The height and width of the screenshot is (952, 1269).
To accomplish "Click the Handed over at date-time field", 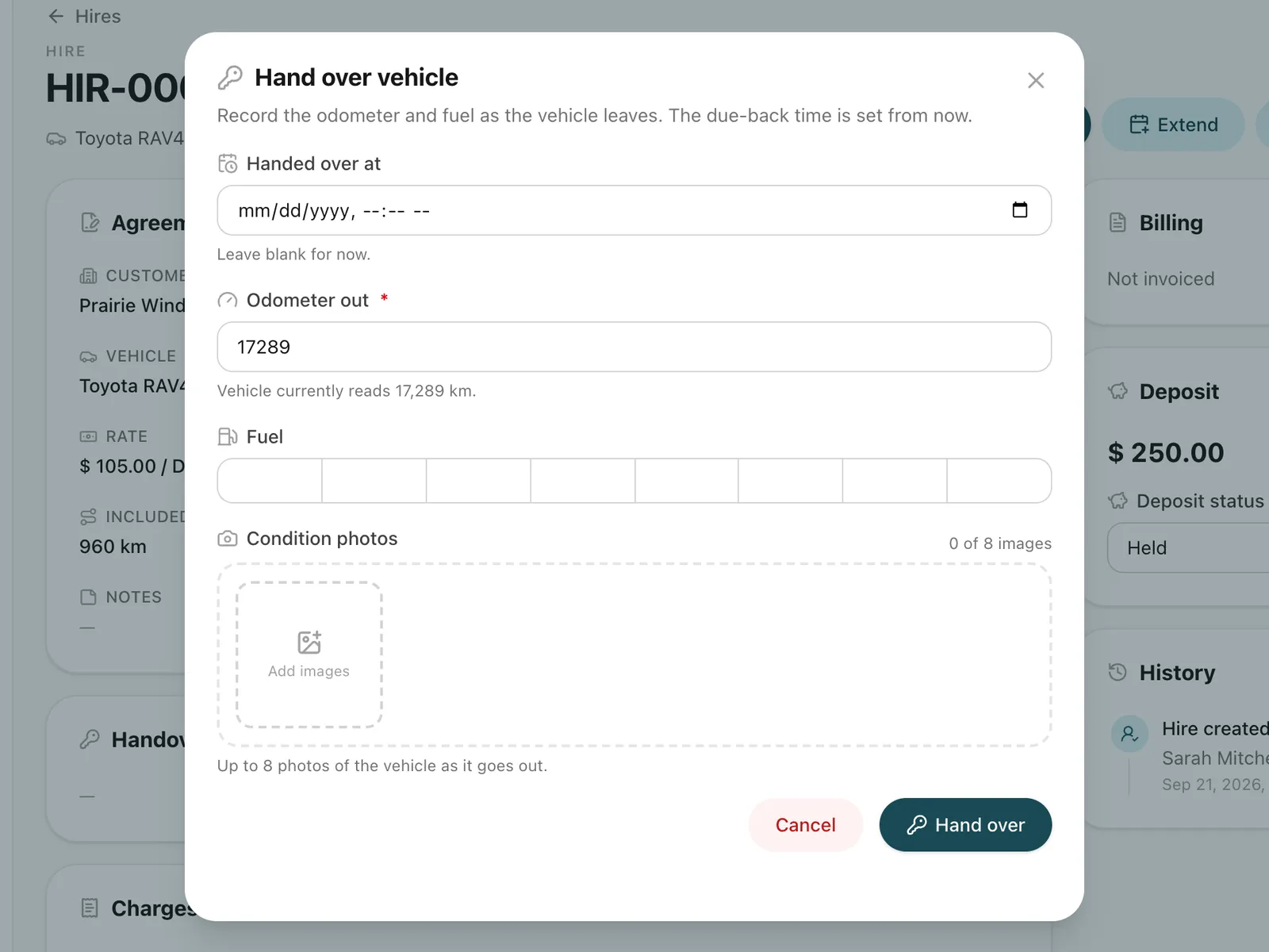I will [634, 210].
